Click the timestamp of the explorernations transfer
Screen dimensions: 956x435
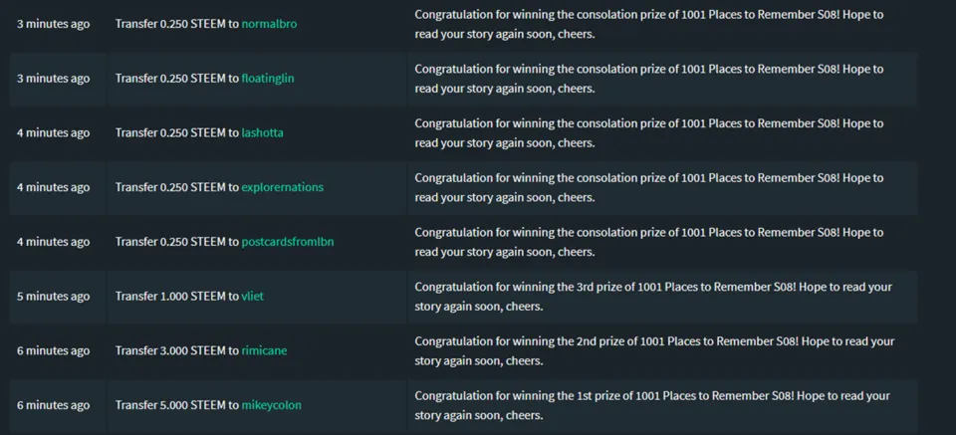click(53, 187)
